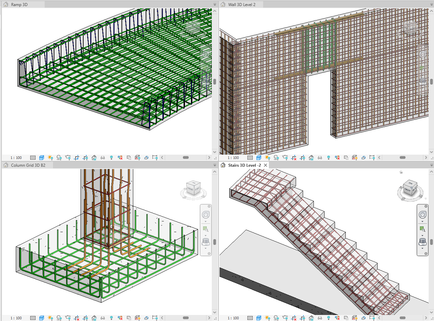Expand Zoom options dropdown arrow in Stairs view

423,235
